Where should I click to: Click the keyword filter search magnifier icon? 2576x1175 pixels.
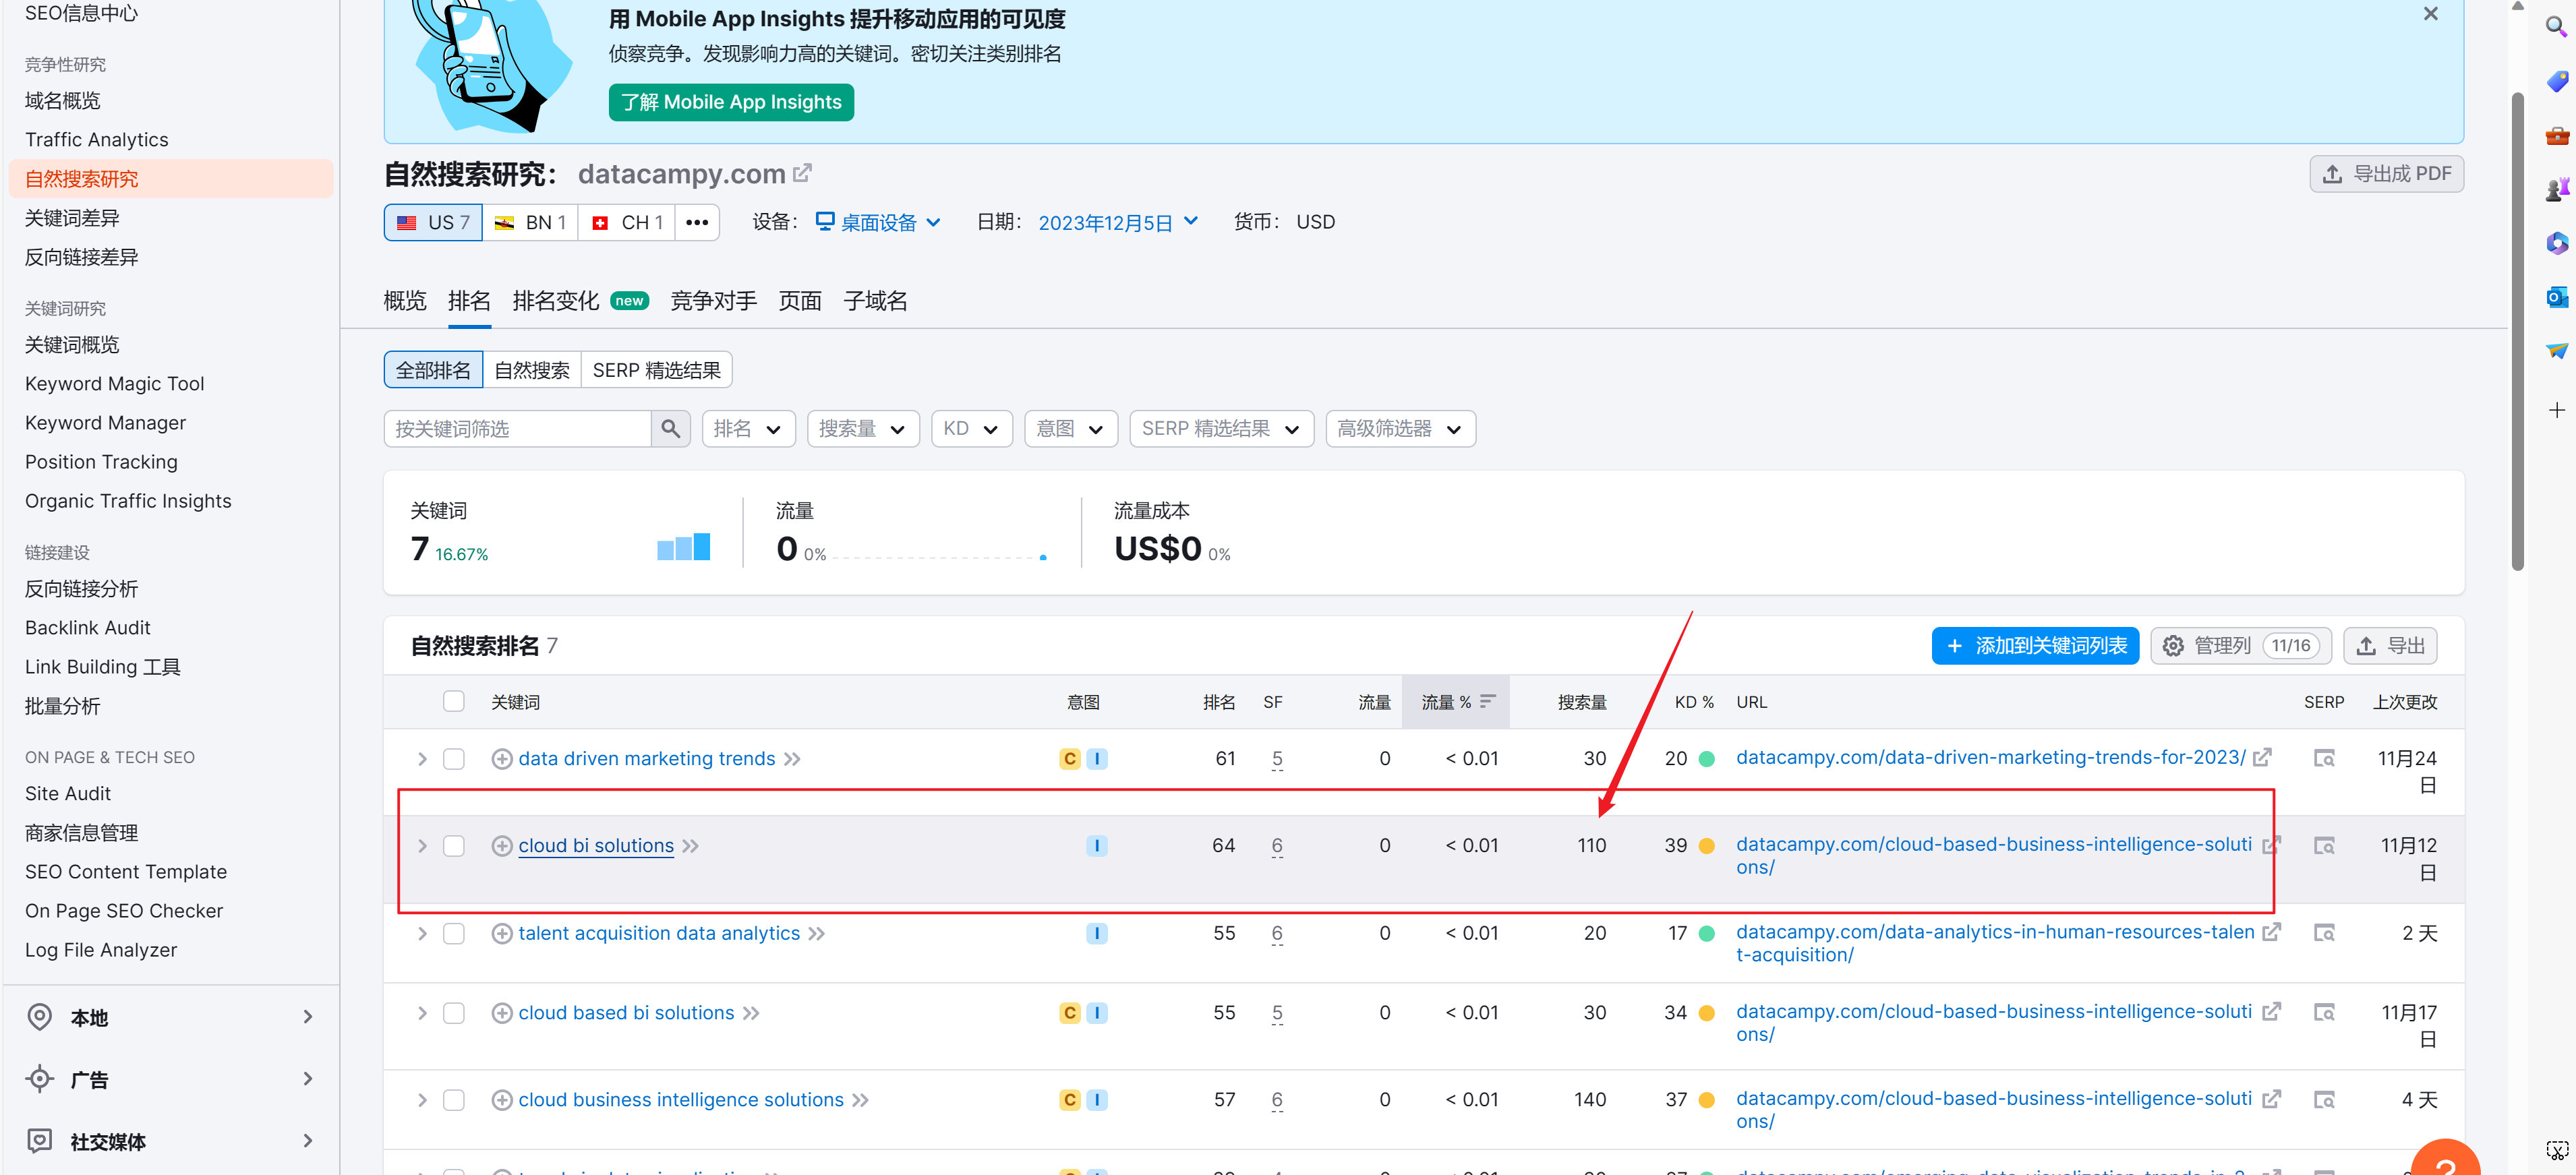coord(670,429)
